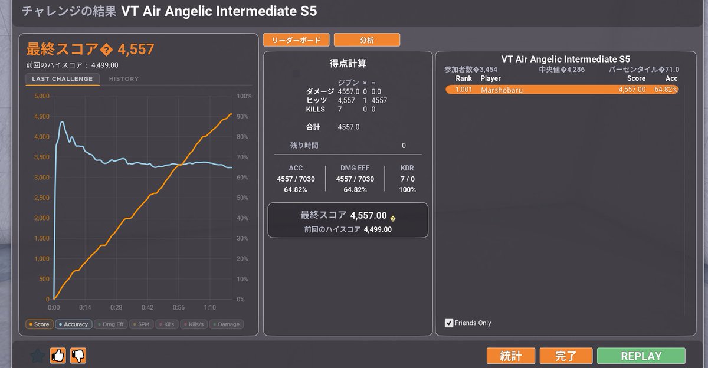The height and width of the screenshot is (368, 708).
Task: Click the score line chart area
Action: click(143, 198)
